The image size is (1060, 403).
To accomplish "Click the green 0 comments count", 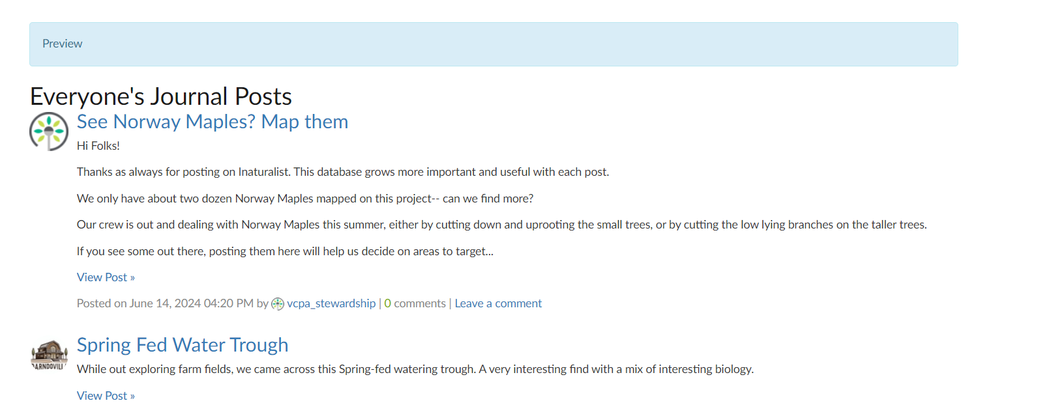I will click(x=388, y=303).
